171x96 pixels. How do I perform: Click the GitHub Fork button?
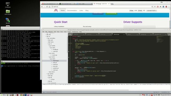140,11
